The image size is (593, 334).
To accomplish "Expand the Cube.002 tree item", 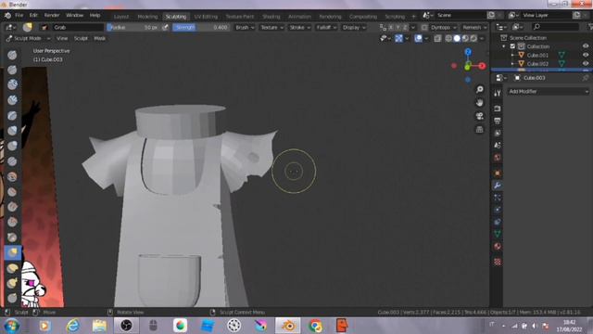I will click(x=512, y=64).
